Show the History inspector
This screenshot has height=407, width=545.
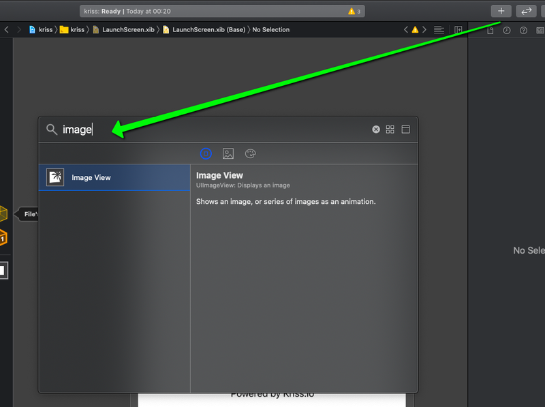pos(507,31)
